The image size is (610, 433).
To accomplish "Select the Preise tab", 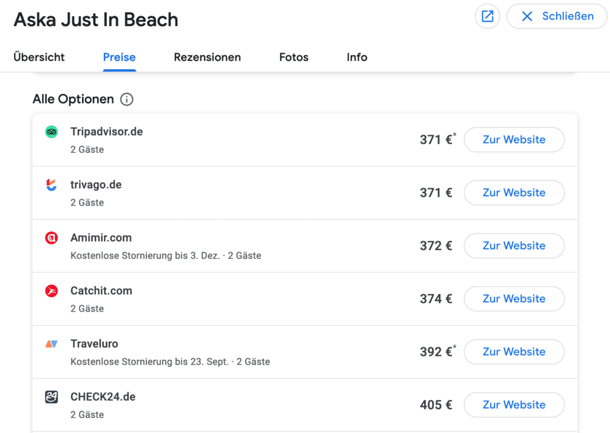I will 119,57.
